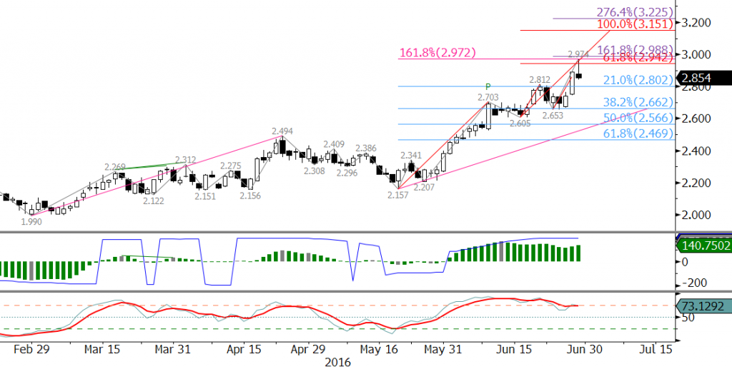
Task: Click the green P pivot marker
Action: 488,86
